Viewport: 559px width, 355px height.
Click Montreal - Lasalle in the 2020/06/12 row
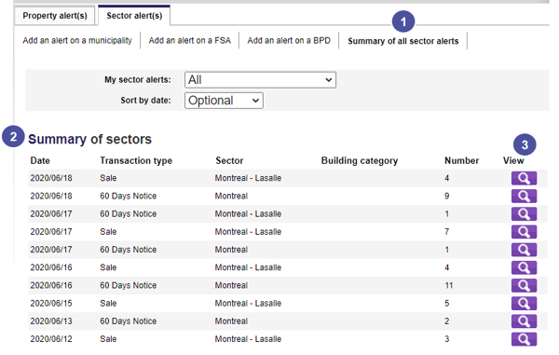click(x=248, y=339)
